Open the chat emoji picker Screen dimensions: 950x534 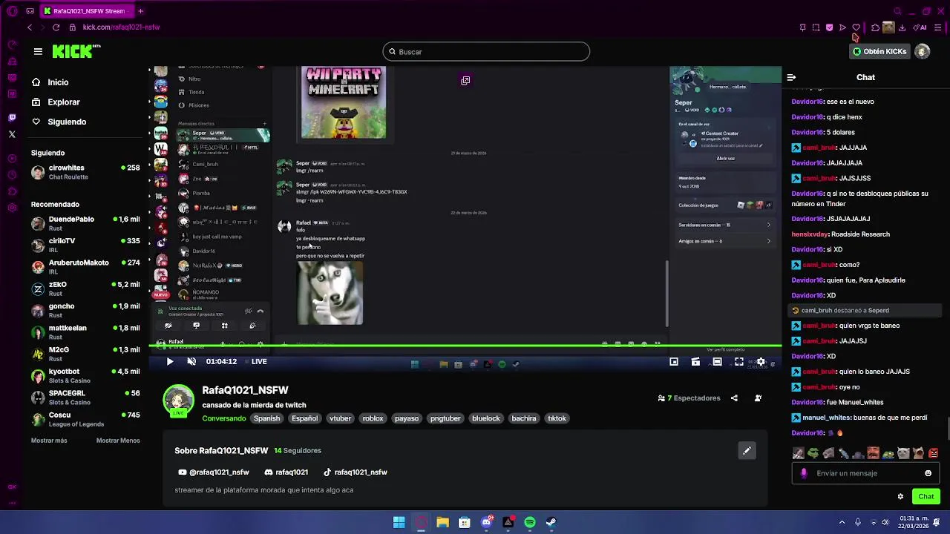928,473
